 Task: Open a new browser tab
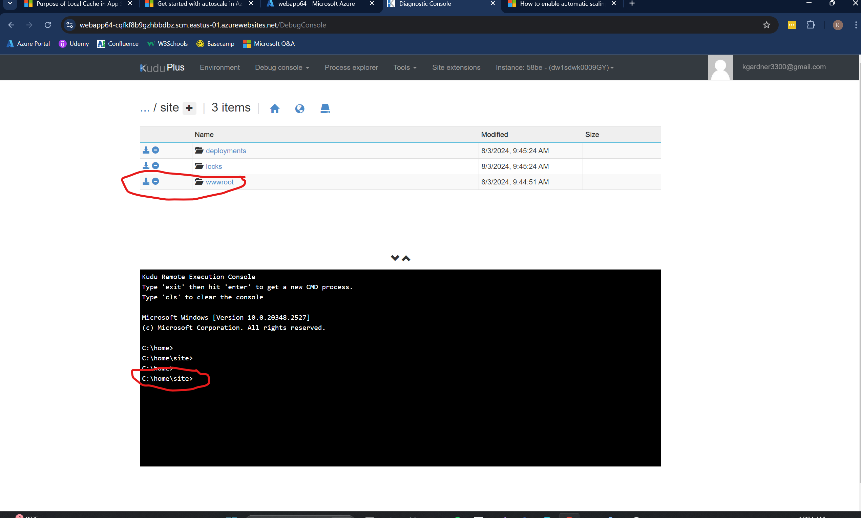pos(632,3)
